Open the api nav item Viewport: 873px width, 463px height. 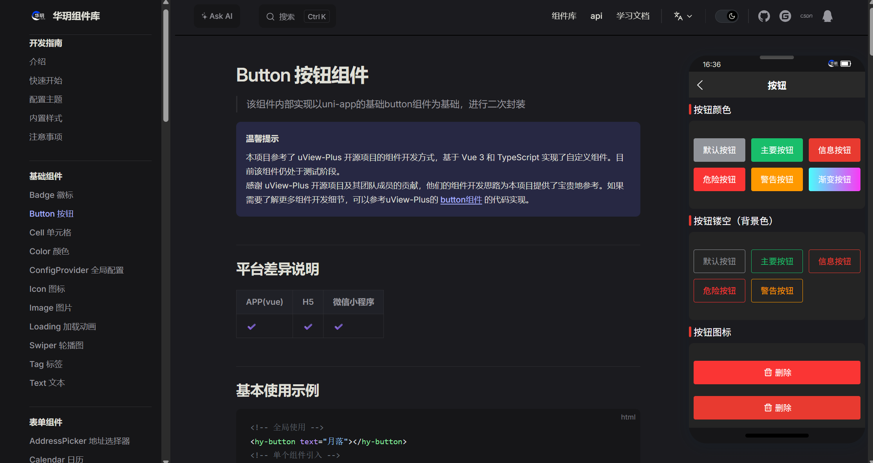pos(596,16)
